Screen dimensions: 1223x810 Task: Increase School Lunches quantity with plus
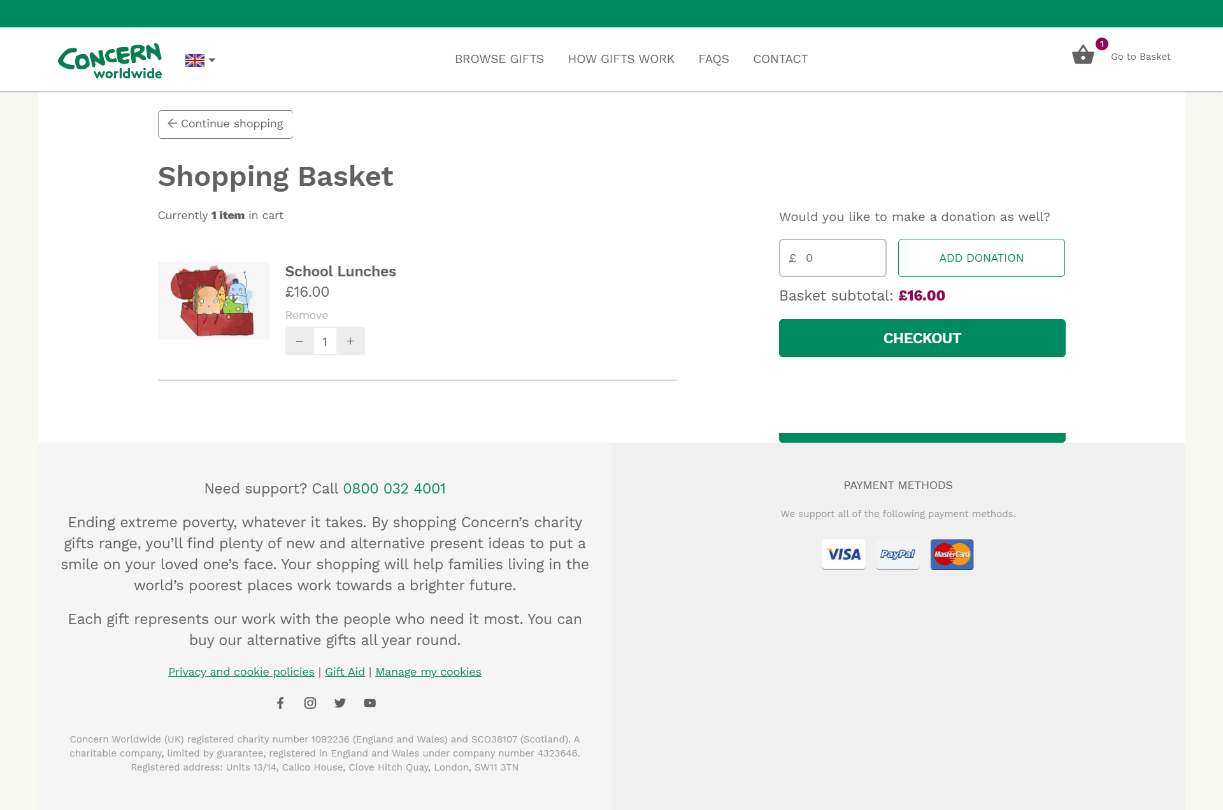350,341
